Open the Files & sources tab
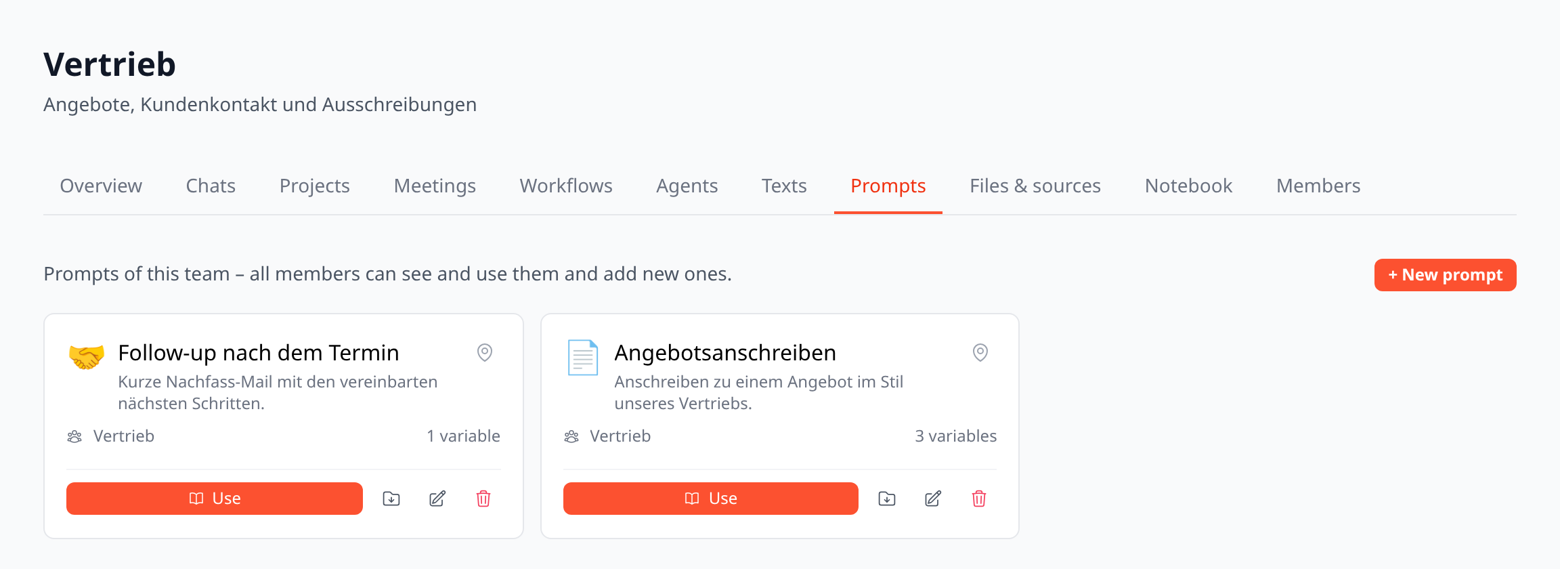This screenshot has height=569, width=1560. [1035, 186]
